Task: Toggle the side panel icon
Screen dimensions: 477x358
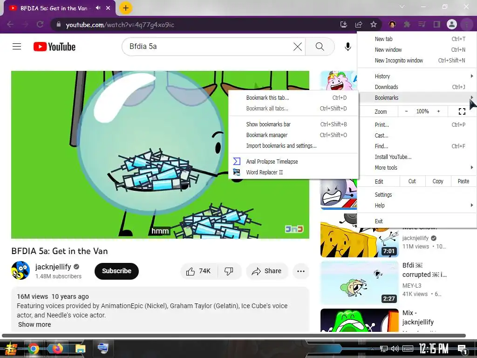Action: 437,24
